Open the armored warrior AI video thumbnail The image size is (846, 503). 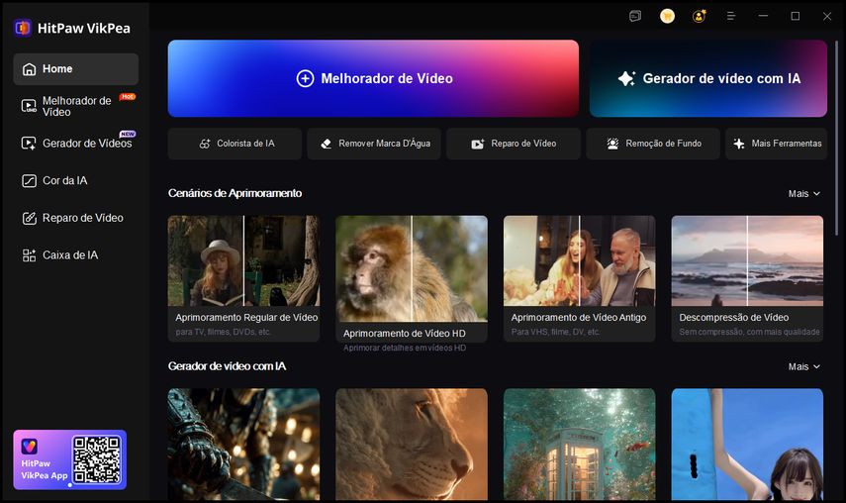pos(243,445)
